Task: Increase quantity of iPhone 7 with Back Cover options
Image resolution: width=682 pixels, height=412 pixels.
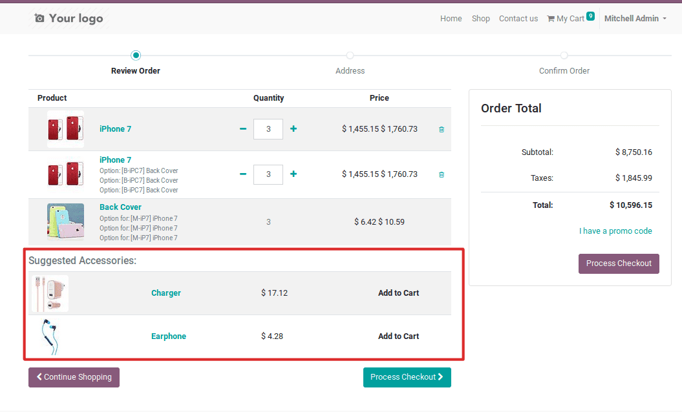Action: tap(293, 174)
